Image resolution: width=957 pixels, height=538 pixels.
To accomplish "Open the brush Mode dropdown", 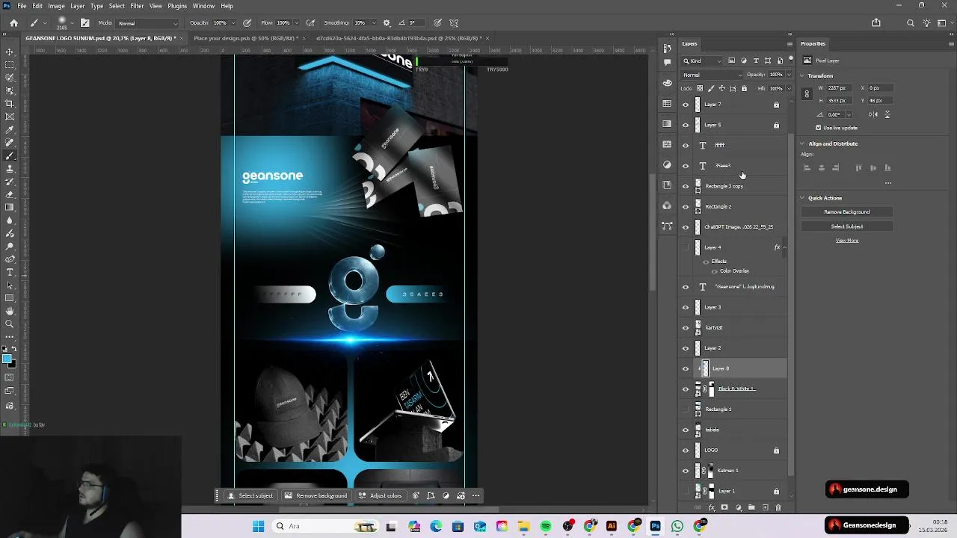I will coord(149,23).
